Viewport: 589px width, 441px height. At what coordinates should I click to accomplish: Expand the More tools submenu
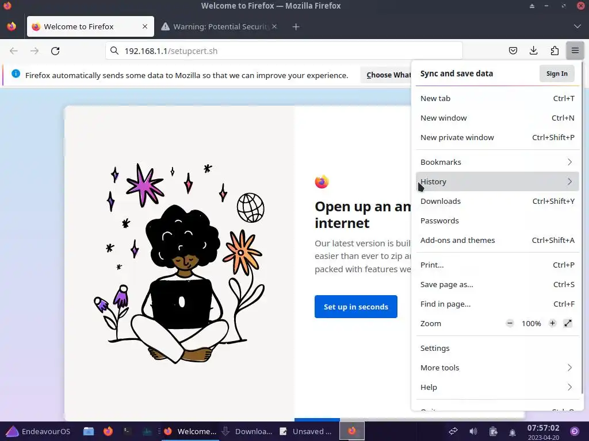[x=498, y=367]
